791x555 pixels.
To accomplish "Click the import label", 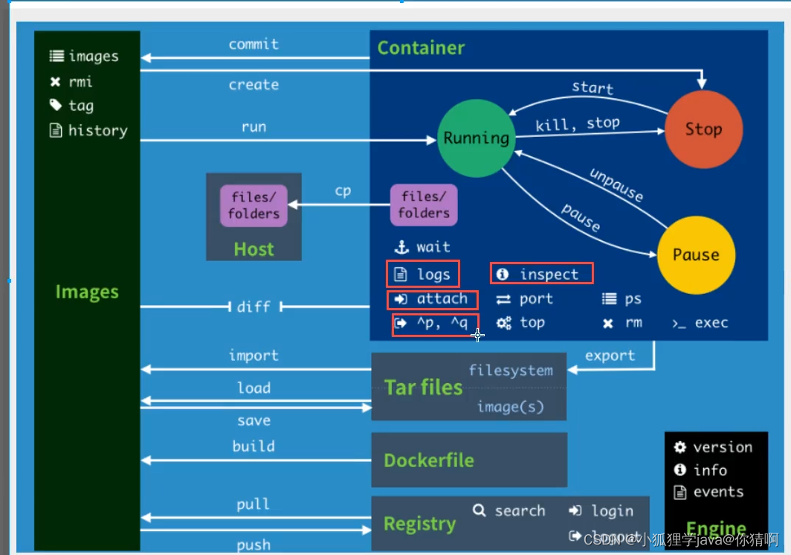I will (x=254, y=356).
